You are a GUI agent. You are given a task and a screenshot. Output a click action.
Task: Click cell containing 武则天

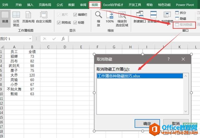pyautogui.click(x=14, y=66)
